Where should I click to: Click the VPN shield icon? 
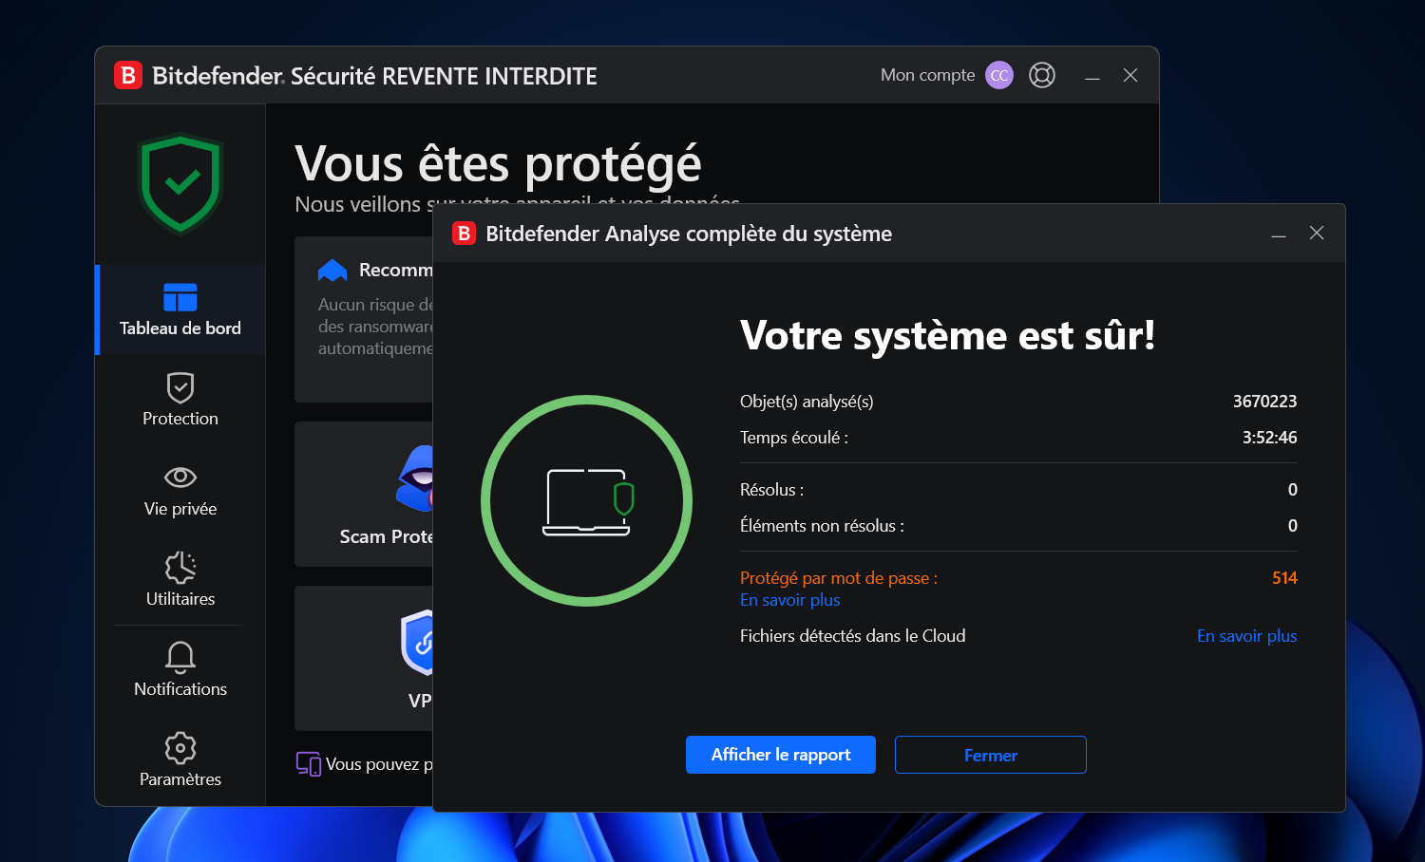(x=418, y=643)
